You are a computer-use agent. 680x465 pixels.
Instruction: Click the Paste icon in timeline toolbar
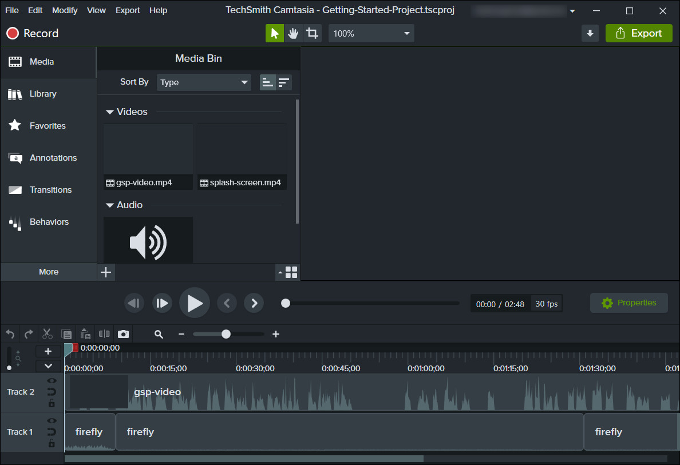[x=85, y=334]
